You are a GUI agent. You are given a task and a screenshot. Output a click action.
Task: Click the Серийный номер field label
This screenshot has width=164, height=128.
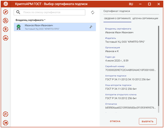[115, 66]
